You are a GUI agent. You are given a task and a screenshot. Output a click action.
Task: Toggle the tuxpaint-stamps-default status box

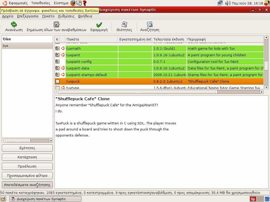tap(57, 75)
